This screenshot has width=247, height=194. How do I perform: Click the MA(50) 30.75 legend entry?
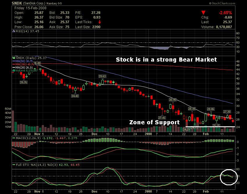click(23, 61)
